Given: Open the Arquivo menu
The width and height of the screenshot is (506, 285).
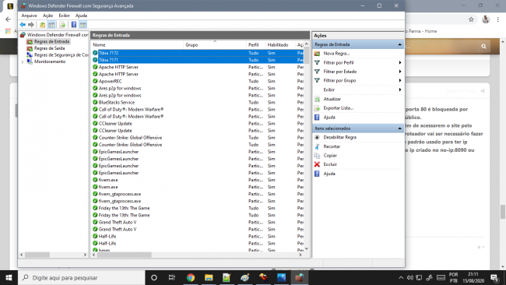Looking at the screenshot, I should pos(29,16).
